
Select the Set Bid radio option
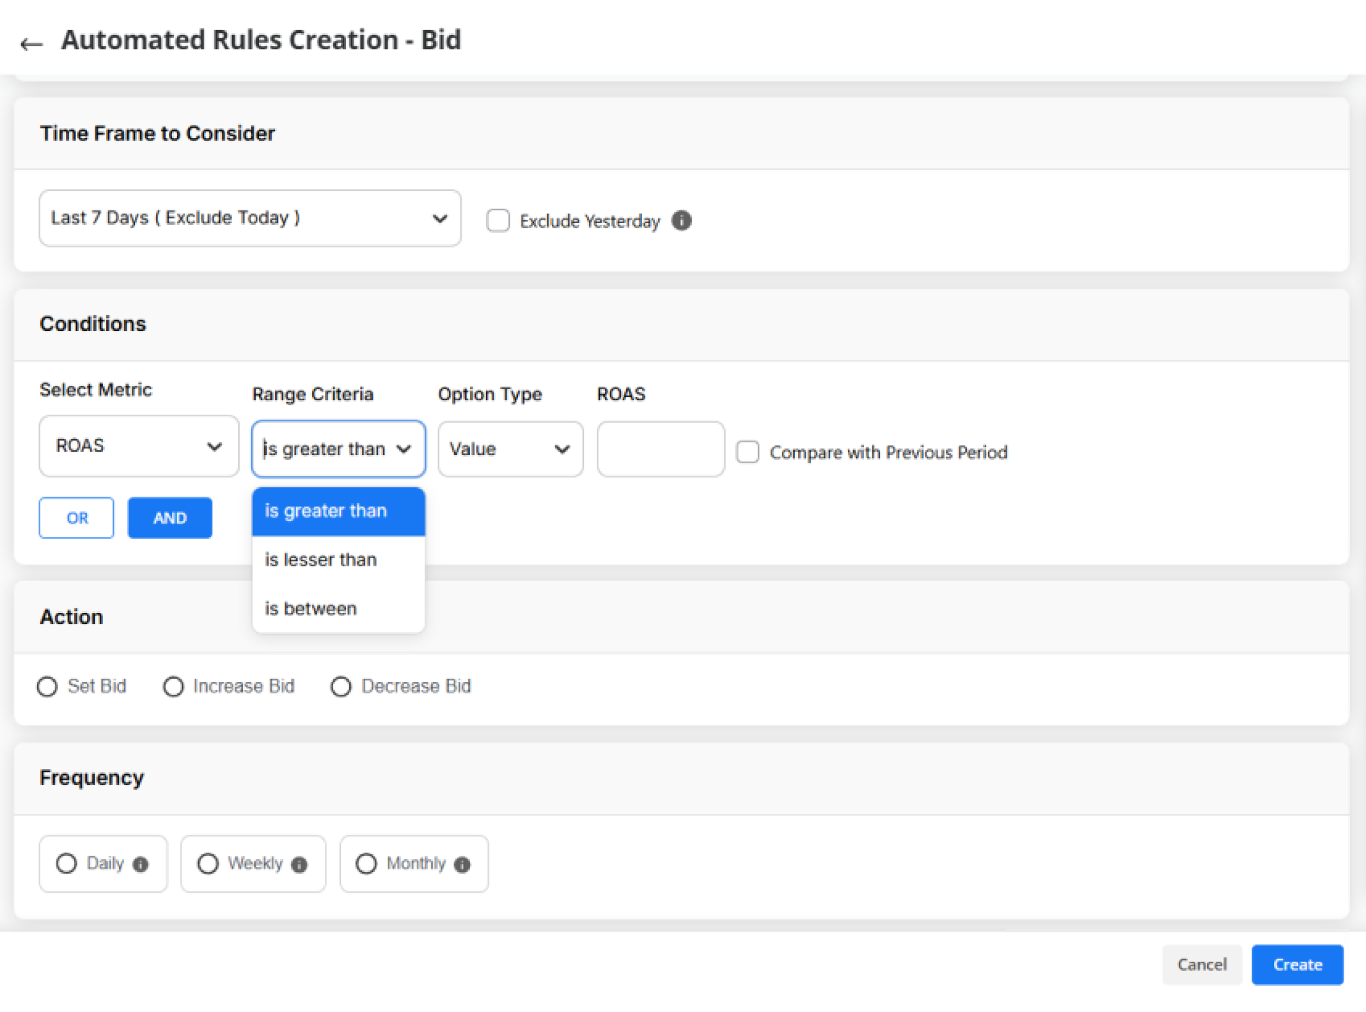click(48, 686)
